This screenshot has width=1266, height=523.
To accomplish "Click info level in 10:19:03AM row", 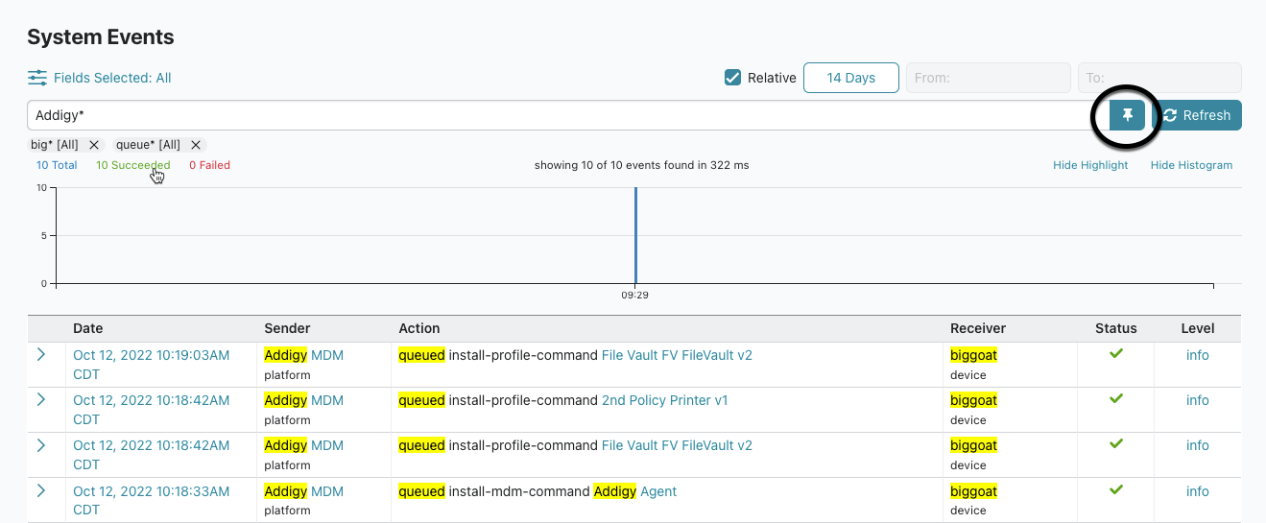I will point(1197,355).
